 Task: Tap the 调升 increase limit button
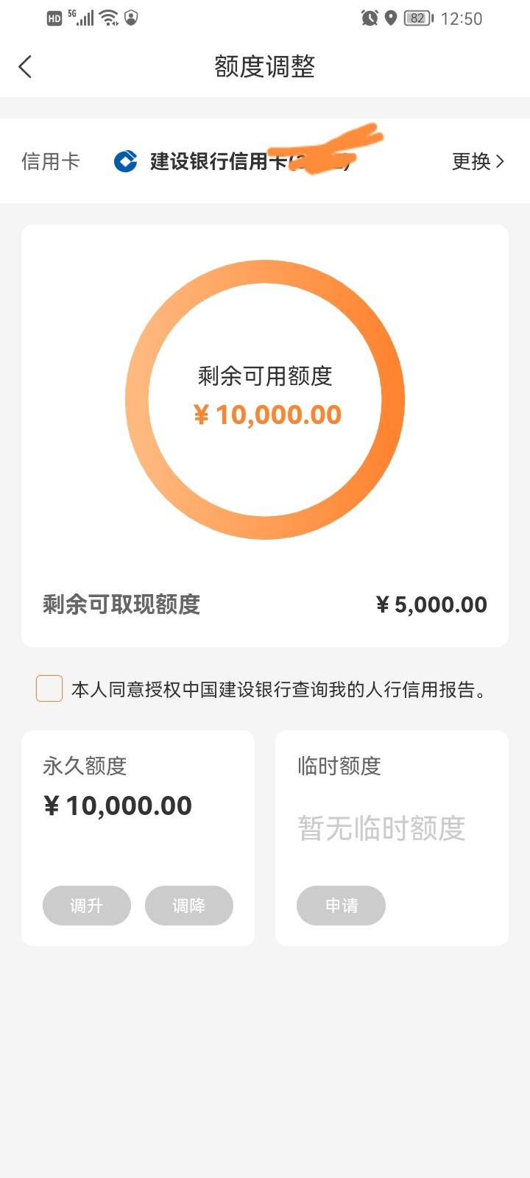click(x=87, y=906)
